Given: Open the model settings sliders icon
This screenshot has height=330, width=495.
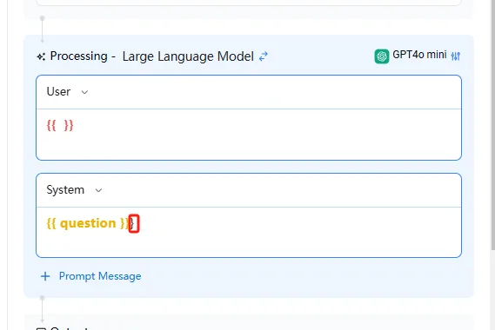Looking at the screenshot, I should click(456, 56).
